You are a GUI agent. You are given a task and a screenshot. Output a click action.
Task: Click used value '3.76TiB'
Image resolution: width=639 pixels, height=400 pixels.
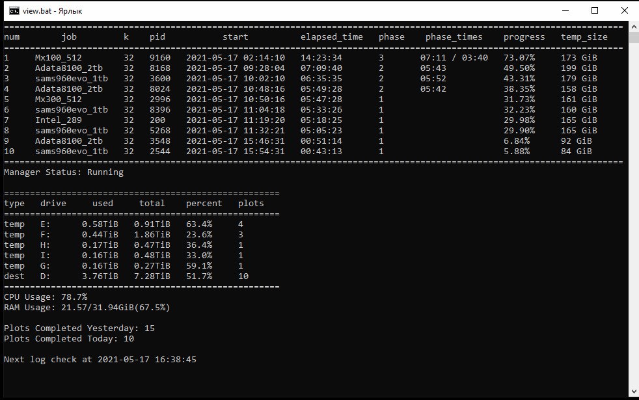[100, 276]
